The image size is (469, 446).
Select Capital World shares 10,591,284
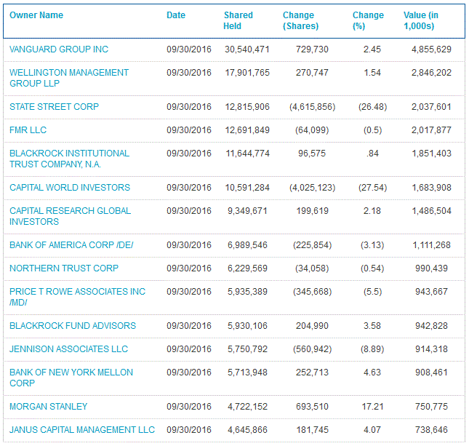[x=247, y=188]
